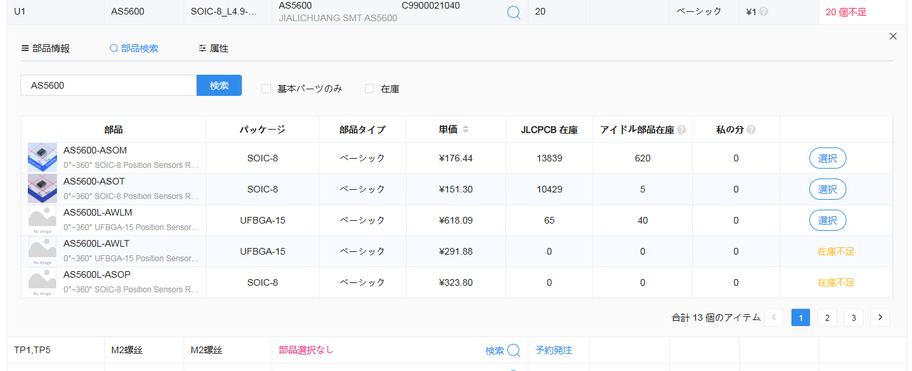Click the 予約発注 link
Viewport: 912px width, 371px height.
(x=554, y=350)
